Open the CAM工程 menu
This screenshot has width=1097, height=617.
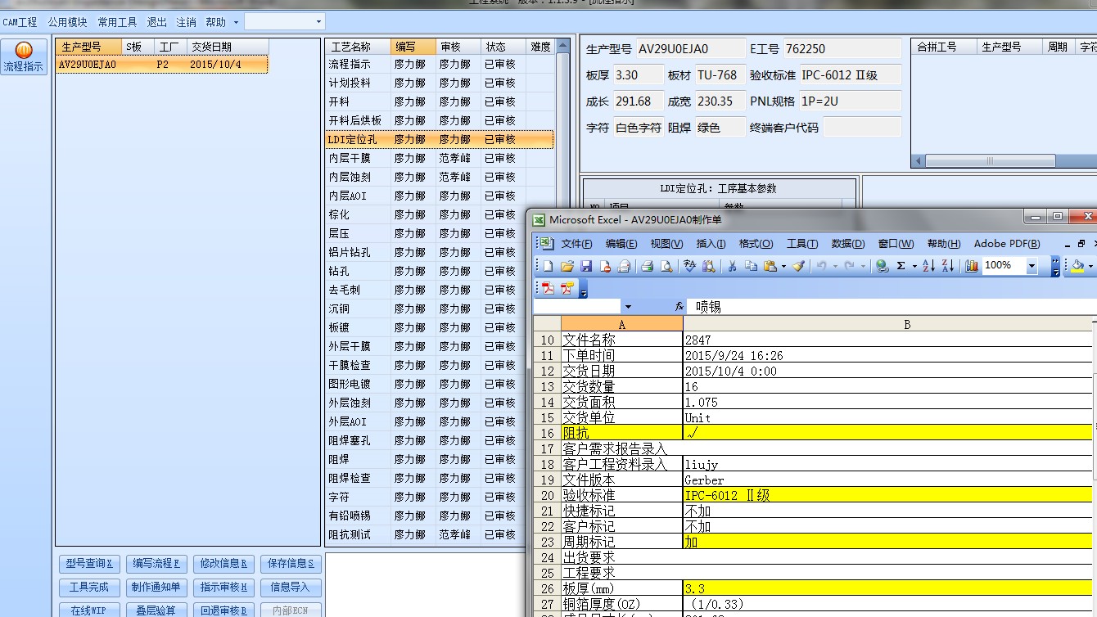20,22
